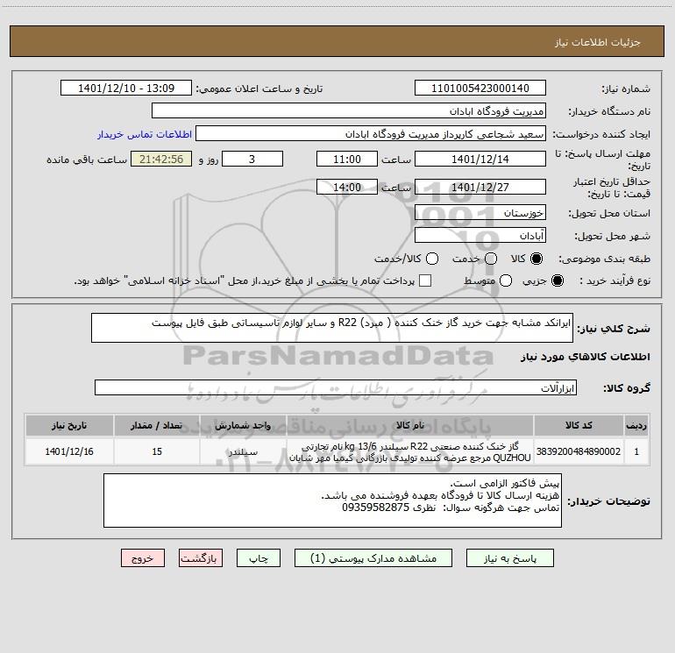
Task: Click column header نام کالا
Action: point(410,426)
